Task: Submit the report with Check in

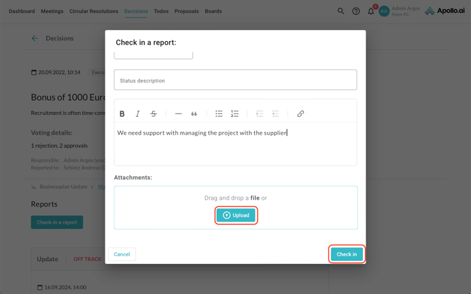Action: (346, 254)
